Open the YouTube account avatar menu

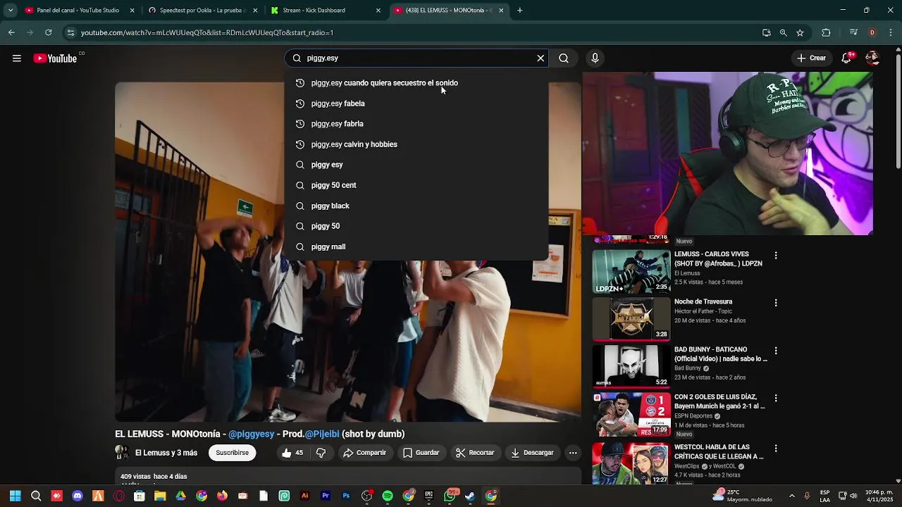pos(872,58)
